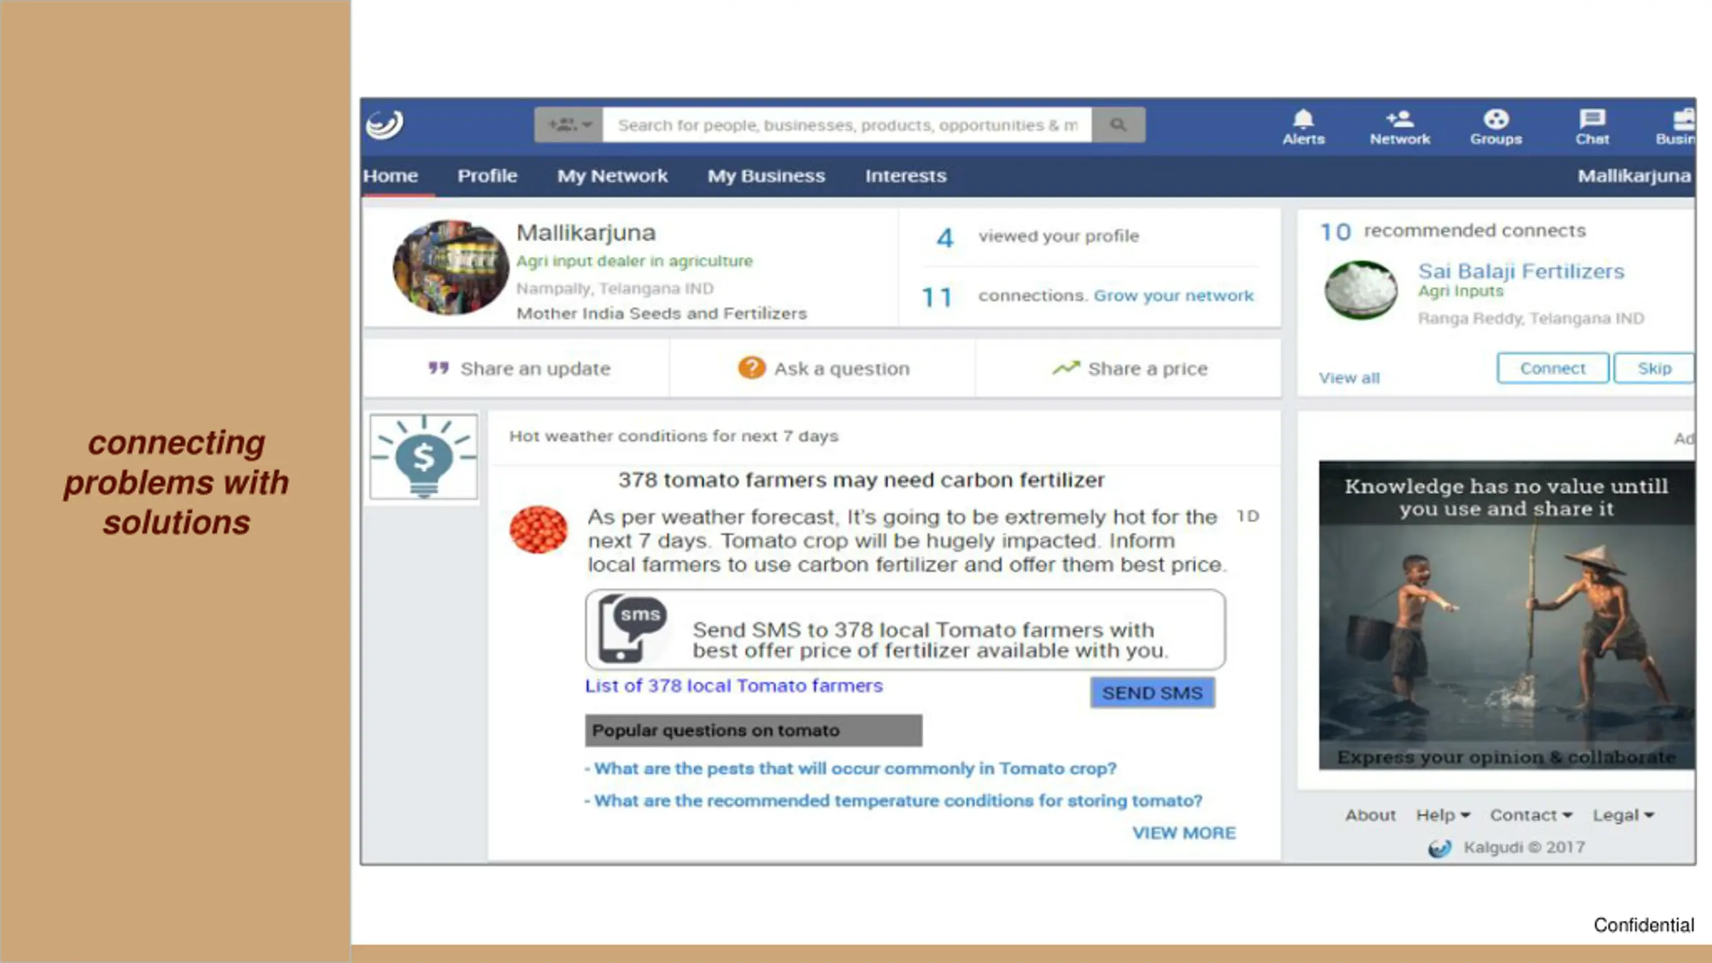This screenshot has width=1712, height=963.
Task: Click the dollar lightbulb icon
Action: point(424,457)
